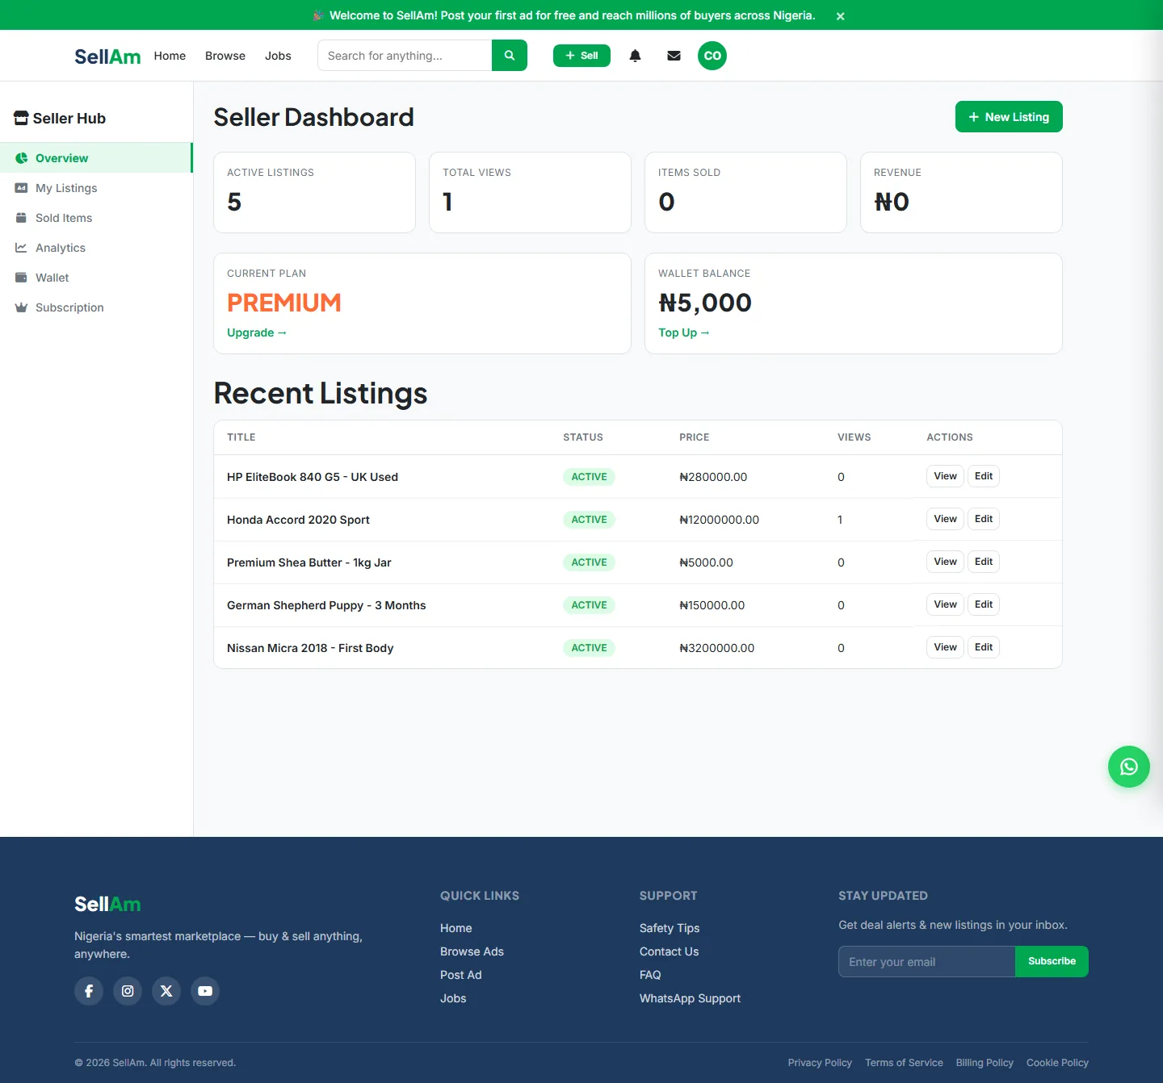The image size is (1163, 1083).
Task: Click the Top Up wallet link
Action: [x=684, y=332]
